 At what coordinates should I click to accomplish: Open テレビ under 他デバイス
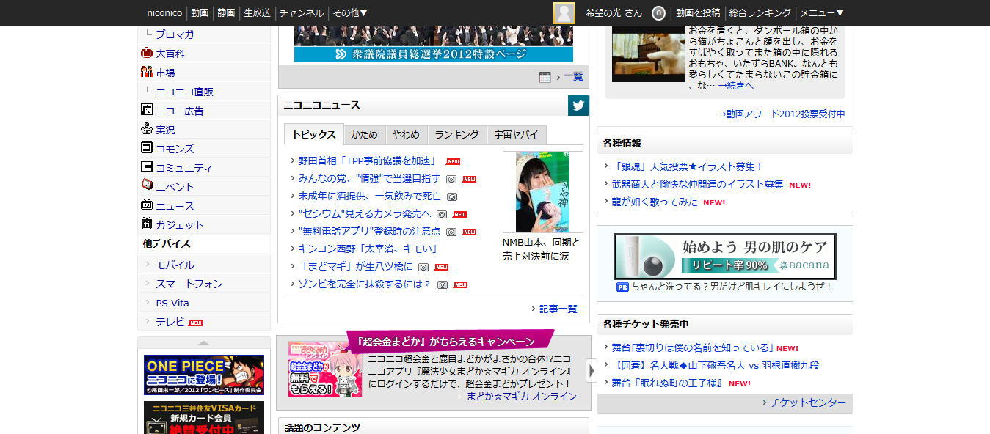170,322
